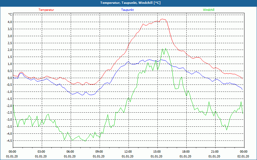
Task: Click the °C unit label on the axis
Action: 10,14
